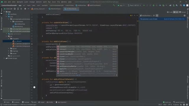The width and height of the screenshot is (189, 106).
Task: Click the green Debug bug icon
Action: [154, 5]
